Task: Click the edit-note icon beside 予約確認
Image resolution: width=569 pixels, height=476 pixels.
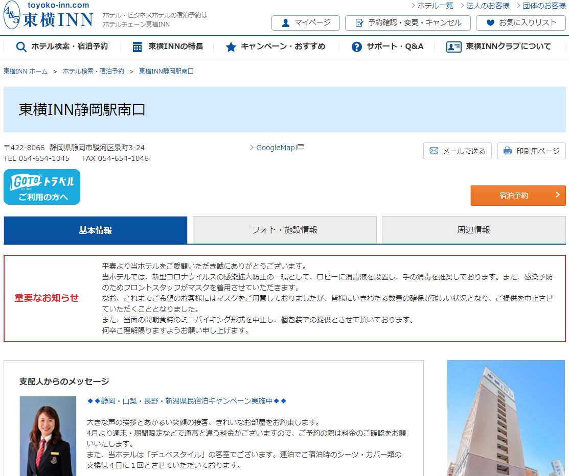Action: pos(359,23)
